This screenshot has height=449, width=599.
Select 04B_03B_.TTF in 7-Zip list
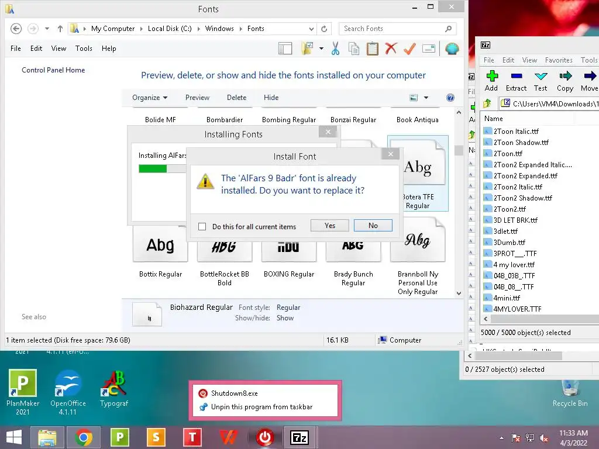(x=510, y=276)
